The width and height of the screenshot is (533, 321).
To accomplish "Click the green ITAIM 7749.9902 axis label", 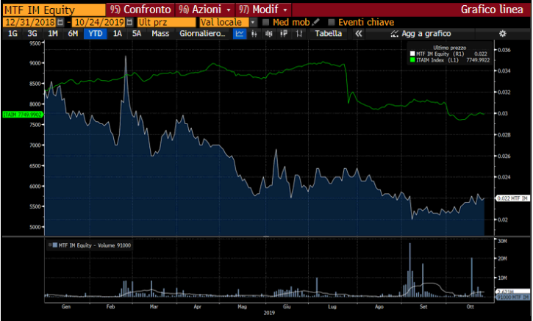I will [23, 115].
